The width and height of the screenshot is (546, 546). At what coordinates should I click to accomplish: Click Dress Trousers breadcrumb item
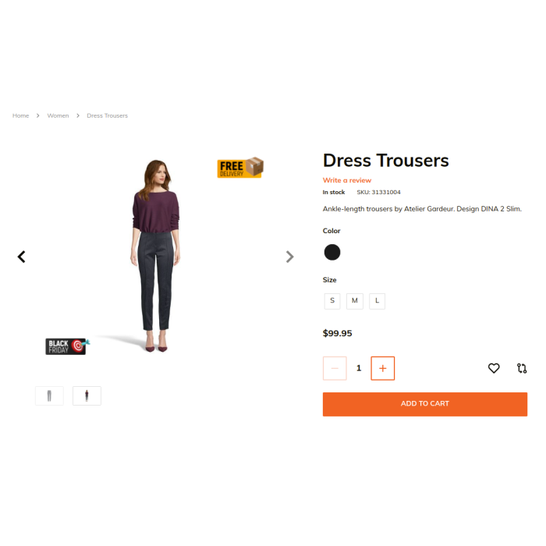pyautogui.click(x=108, y=115)
